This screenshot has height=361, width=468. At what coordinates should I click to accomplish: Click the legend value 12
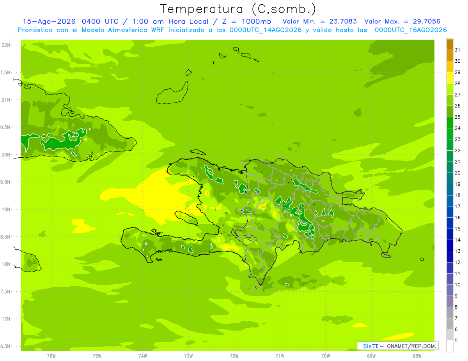coord(458,262)
